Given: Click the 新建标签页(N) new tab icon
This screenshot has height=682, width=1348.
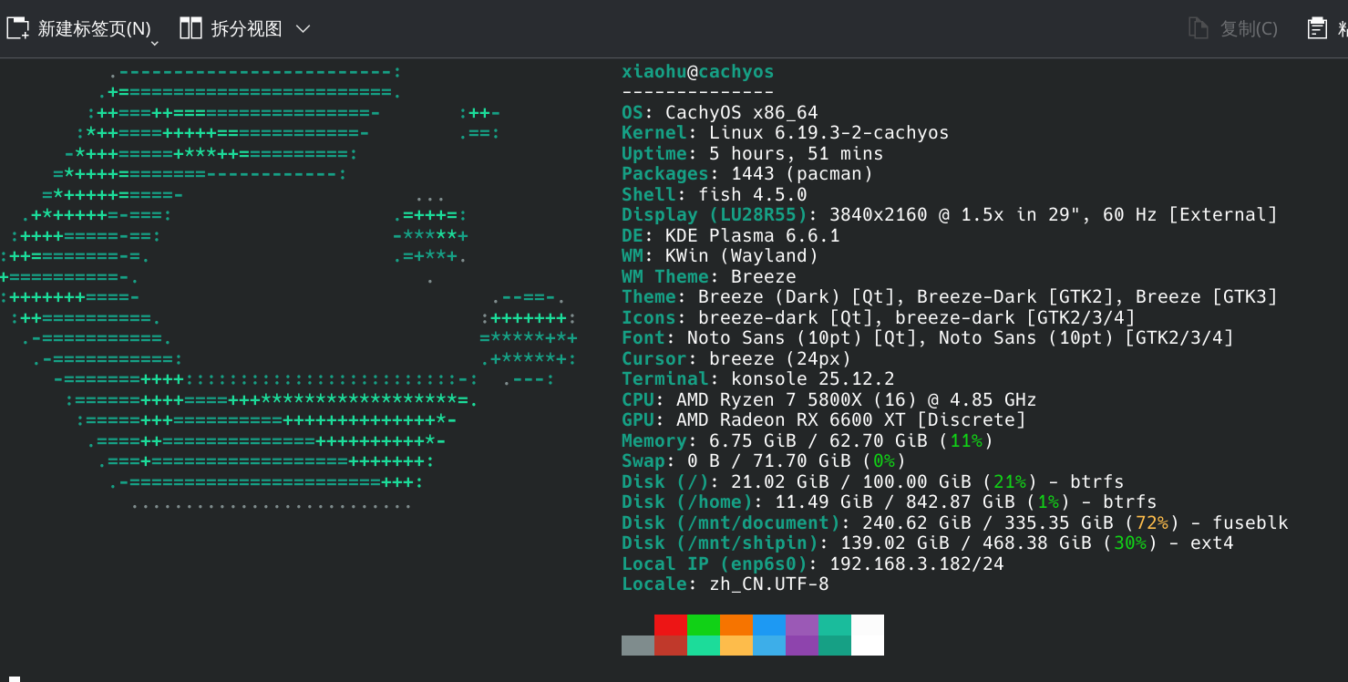Looking at the screenshot, I should [x=17, y=28].
